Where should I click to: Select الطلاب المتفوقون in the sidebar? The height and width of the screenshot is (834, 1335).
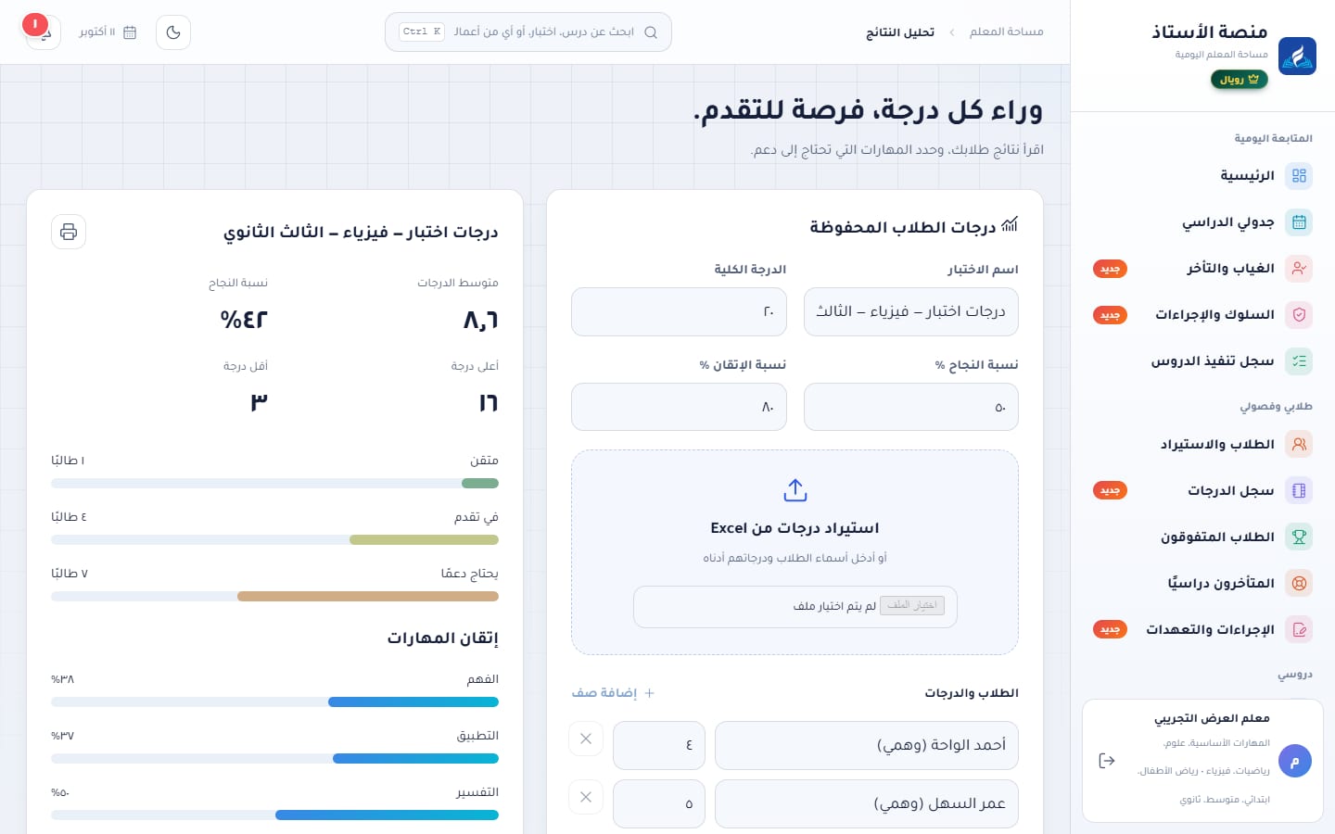(1203, 537)
